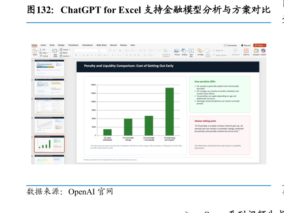The width and height of the screenshot is (284, 213).
Task: Justify text alignment
Action: point(139,55)
